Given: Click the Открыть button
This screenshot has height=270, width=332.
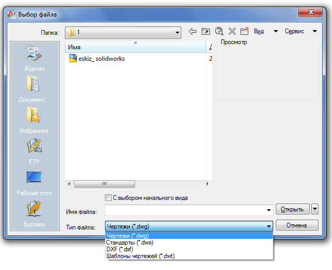Looking at the screenshot, I should click(x=293, y=209).
